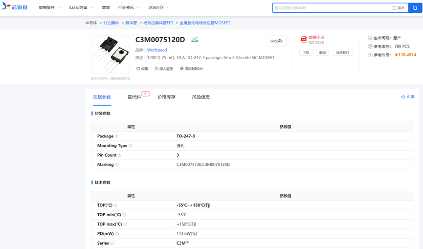Click the info icon beside Pin Count
Image resolution: width=423 pixels, height=249 pixels.
click(x=120, y=156)
